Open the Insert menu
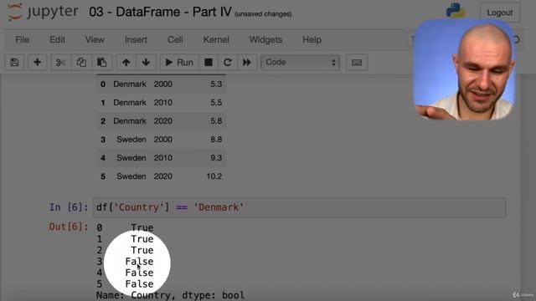The height and width of the screenshot is (301, 536). click(x=136, y=39)
